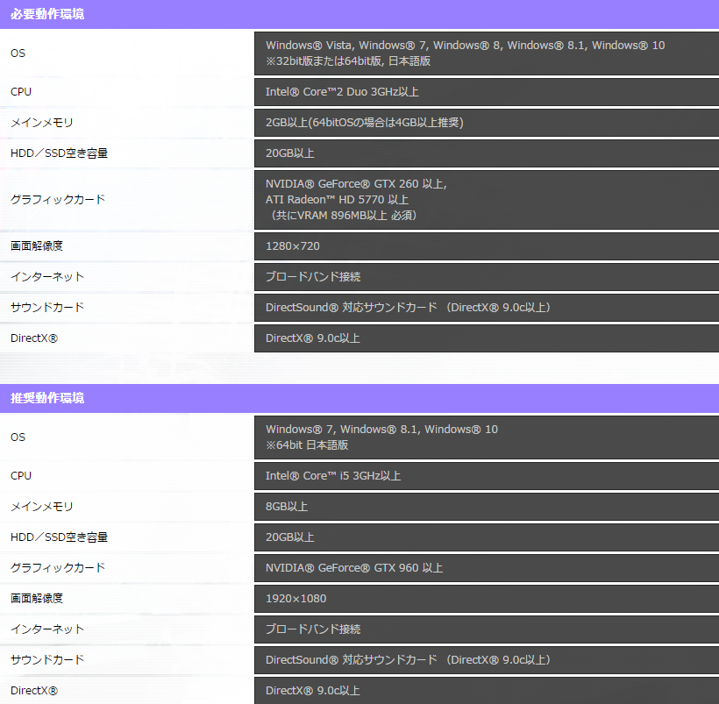Click the recommended OS row label

18,437
